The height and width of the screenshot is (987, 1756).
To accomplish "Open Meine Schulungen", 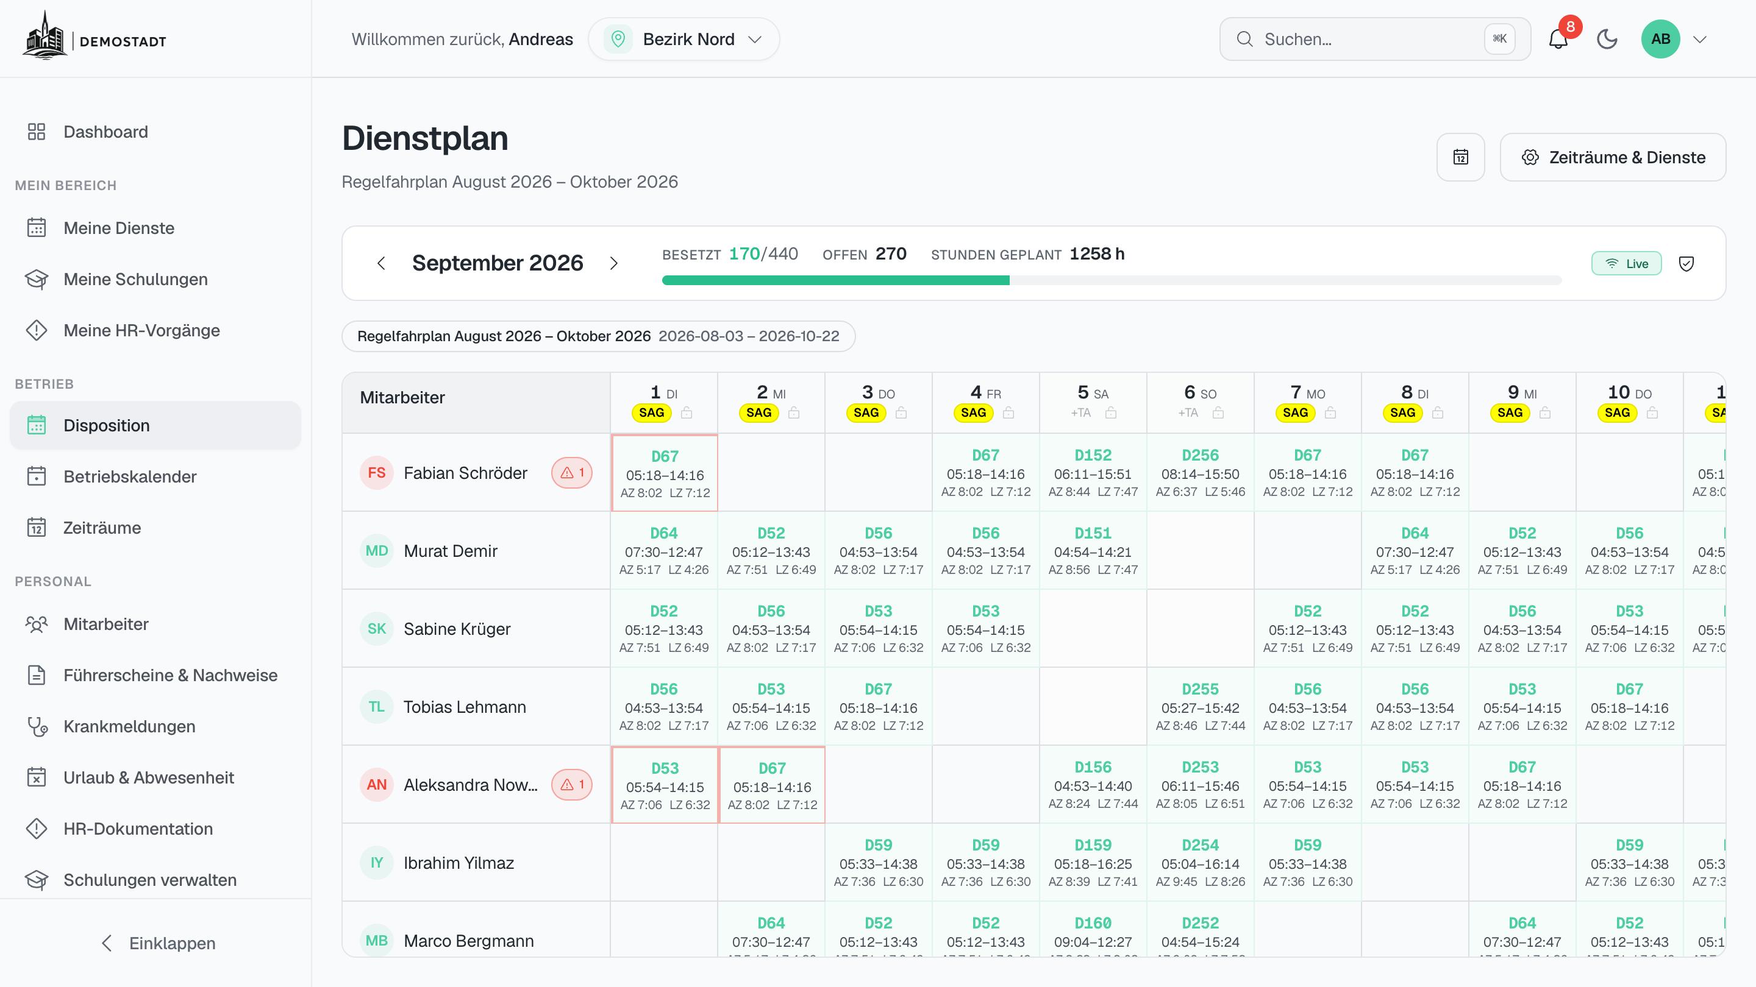I will tap(155, 278).
